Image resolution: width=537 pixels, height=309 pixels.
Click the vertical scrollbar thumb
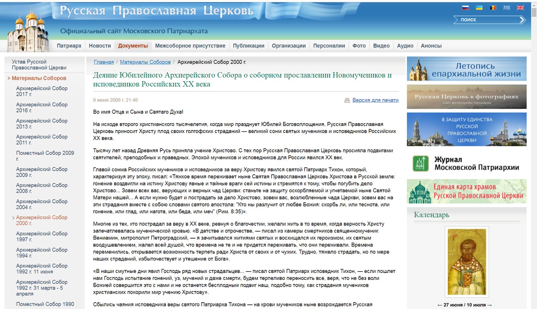[x=534, y=12]
